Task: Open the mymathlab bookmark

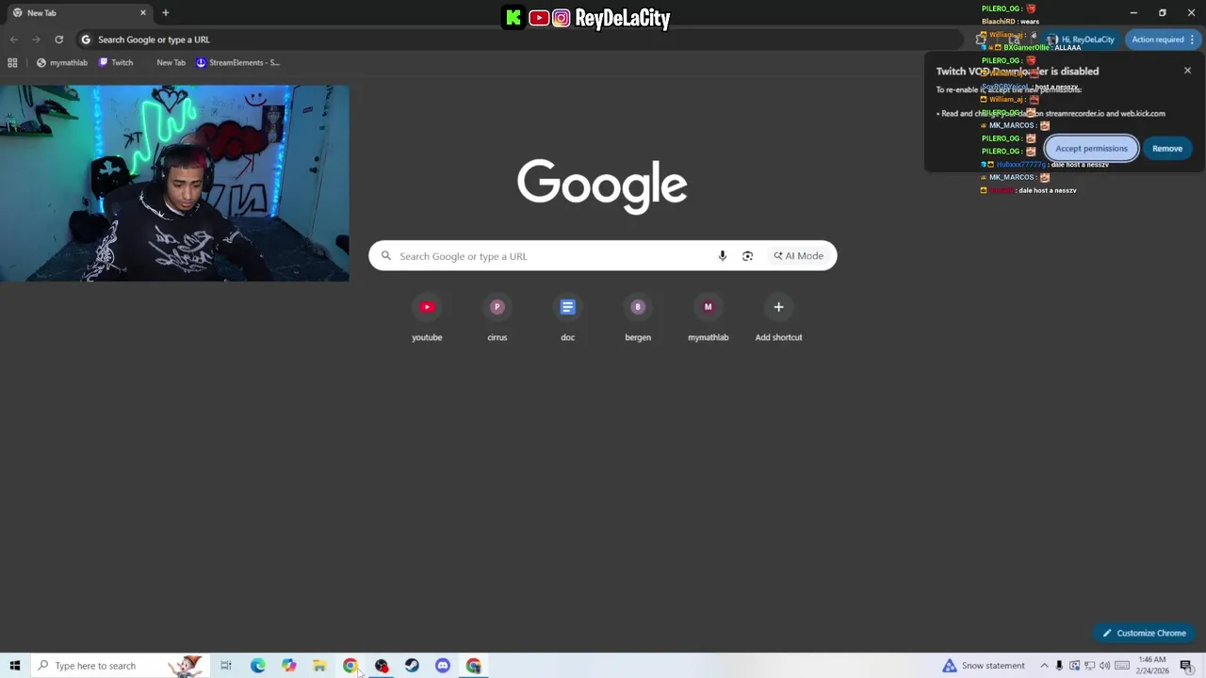Action: [x=61, y=62]
